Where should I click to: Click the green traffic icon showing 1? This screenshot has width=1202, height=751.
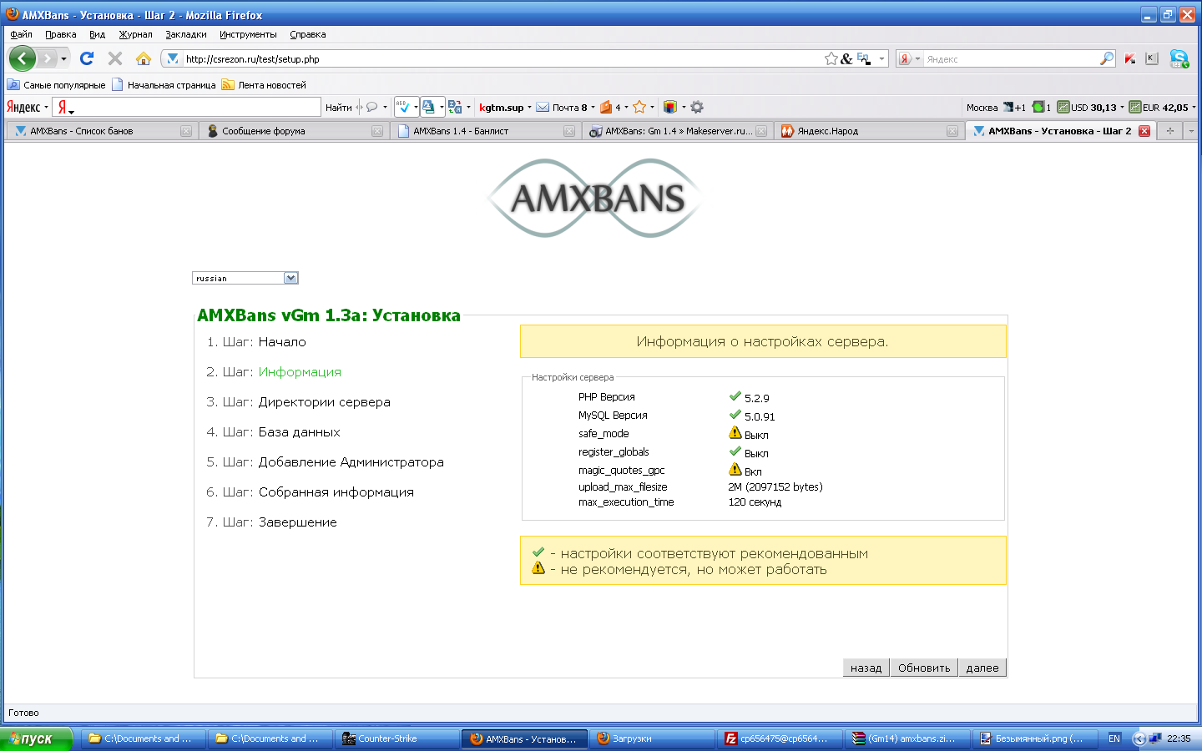[x=1042, y=107]
